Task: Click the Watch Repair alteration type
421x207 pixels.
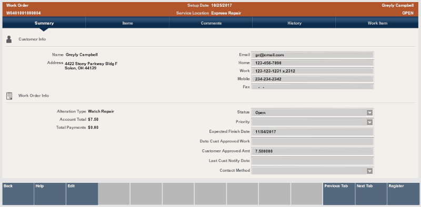Action: (x=101, y=111)
